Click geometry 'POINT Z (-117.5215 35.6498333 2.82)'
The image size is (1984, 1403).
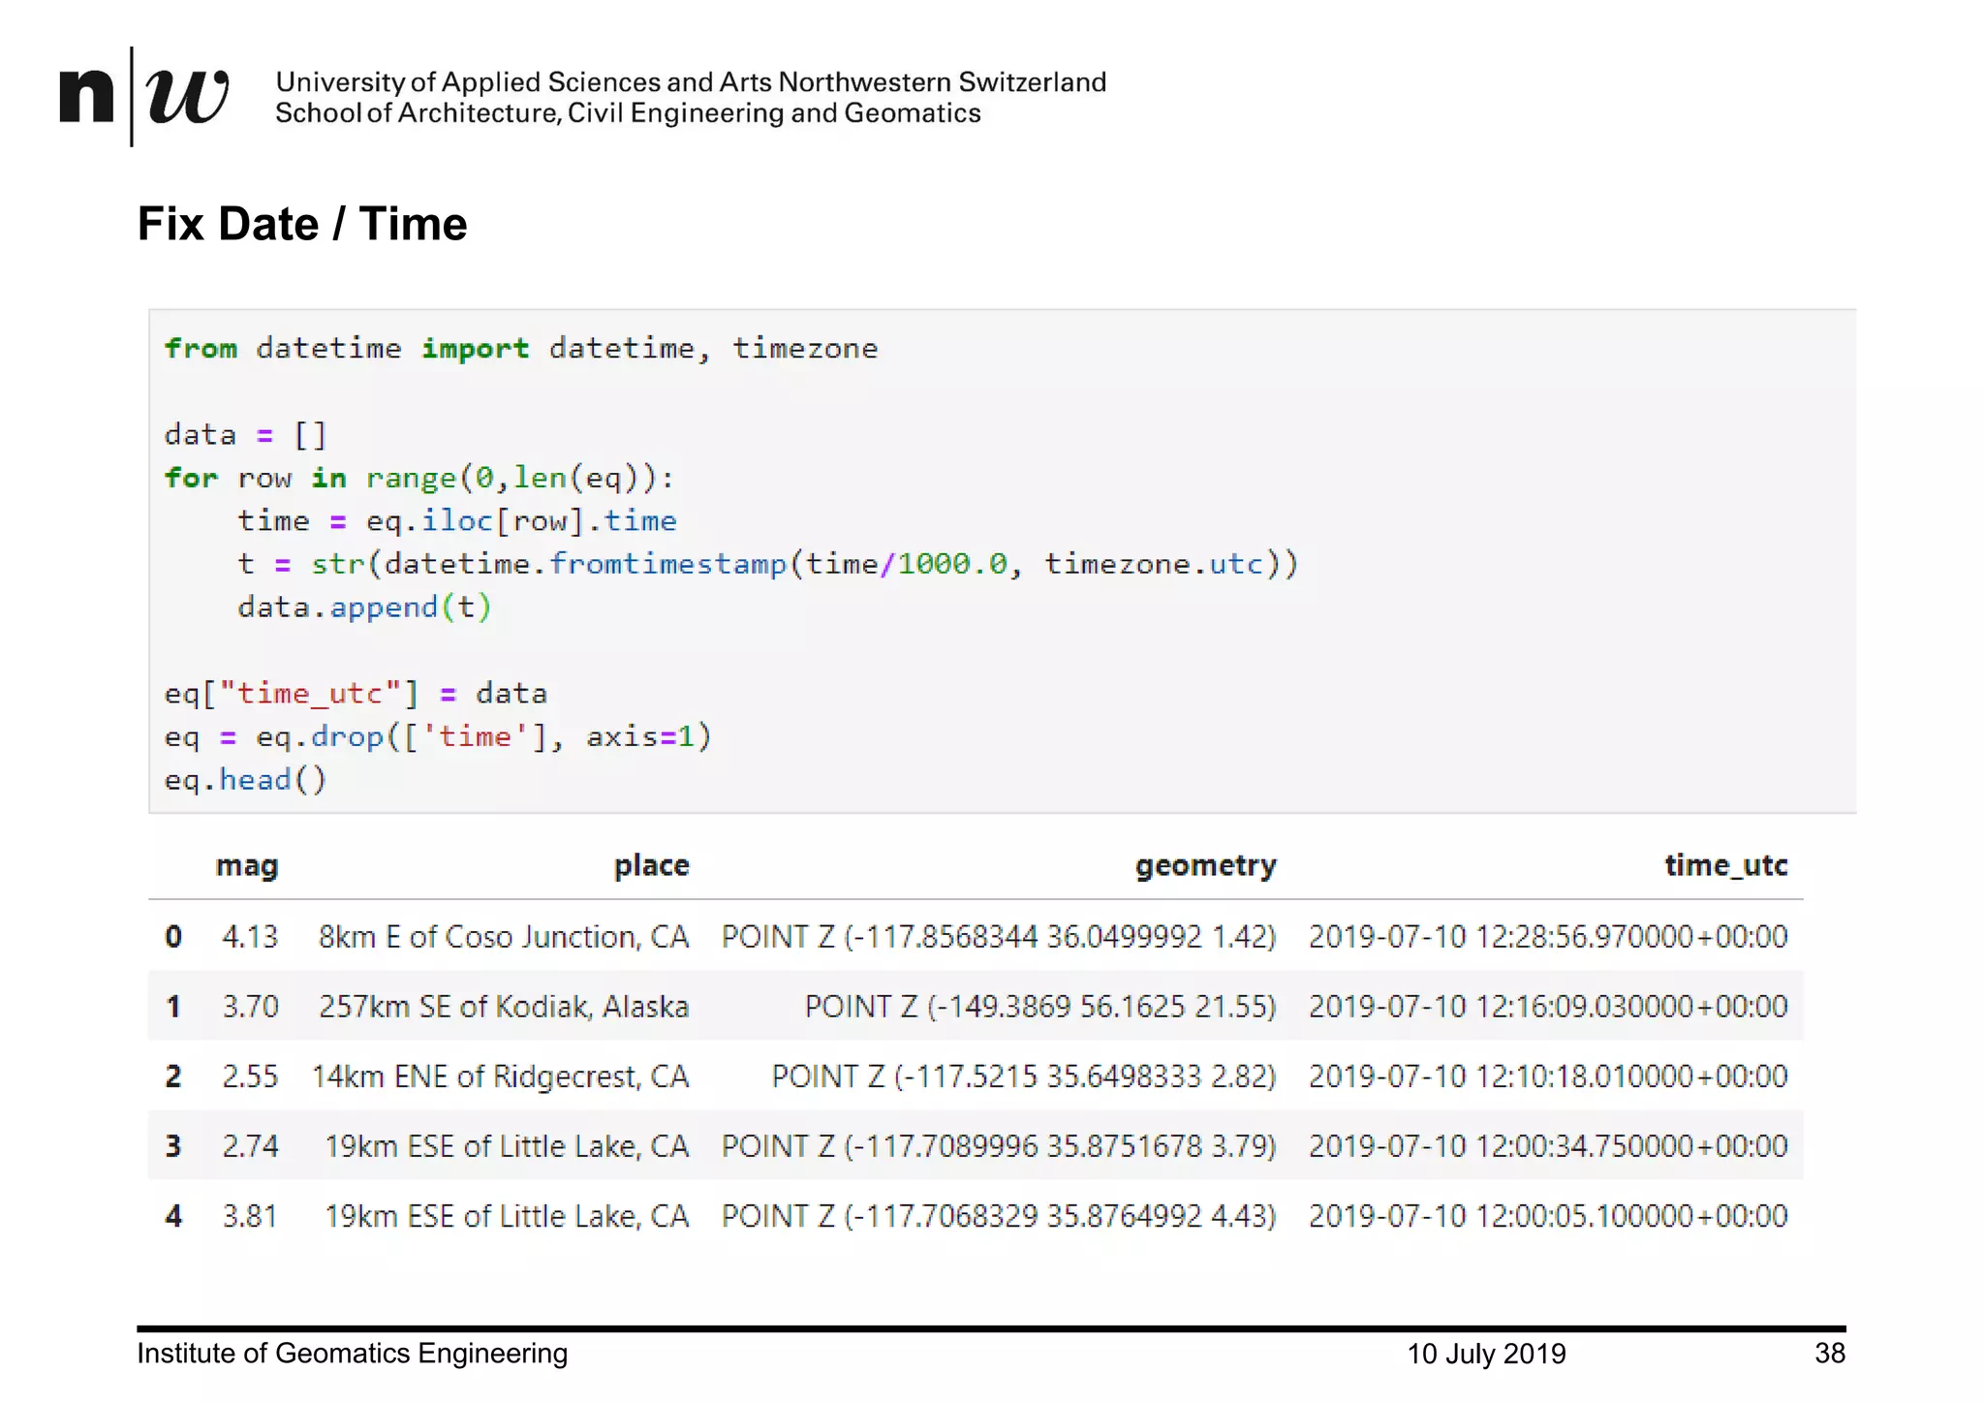point(1024,1076)
